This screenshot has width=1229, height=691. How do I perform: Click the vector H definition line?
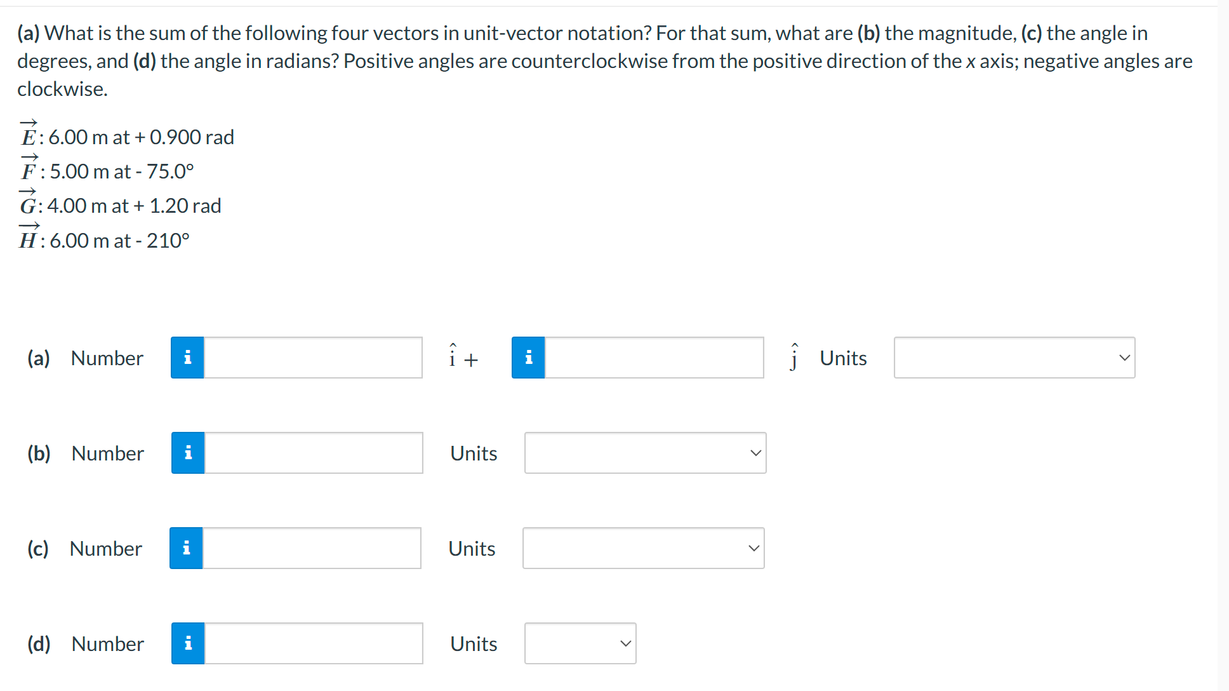tap(105, 240)
